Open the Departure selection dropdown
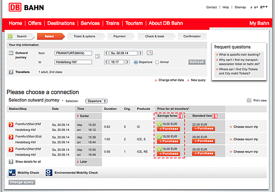 [96, 101]
